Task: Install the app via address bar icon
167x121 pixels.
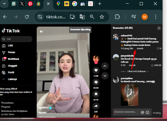Action: click(x=72, y=17)
